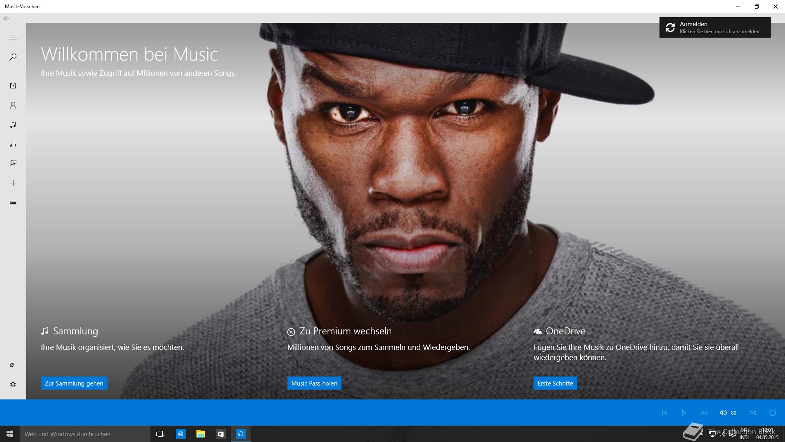Viewport: 785px width, 442px height.
Task: Open playlists list icon in sidebar
Action: (x=13, y=203)
